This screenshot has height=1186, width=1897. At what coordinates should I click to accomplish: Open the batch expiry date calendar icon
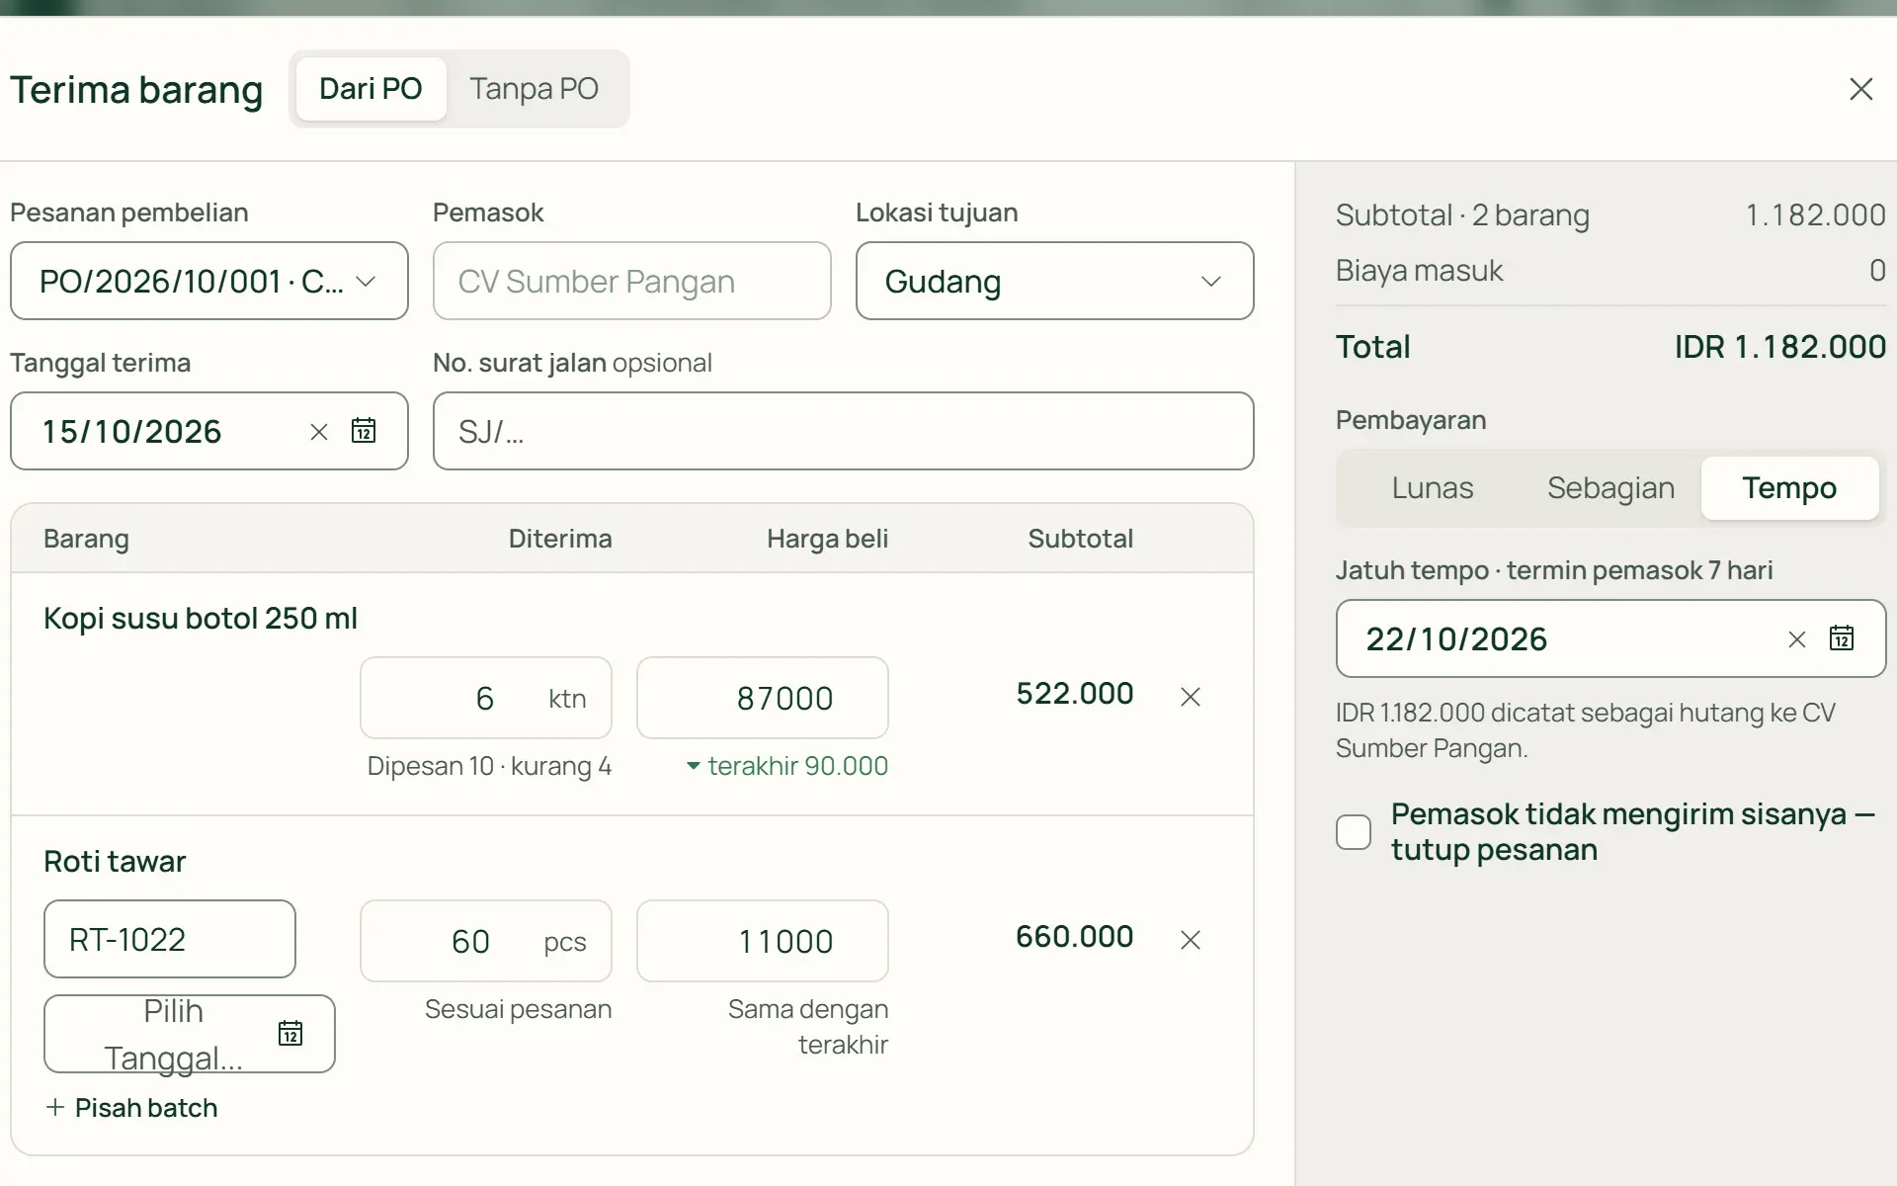[x=290, y=1034]
